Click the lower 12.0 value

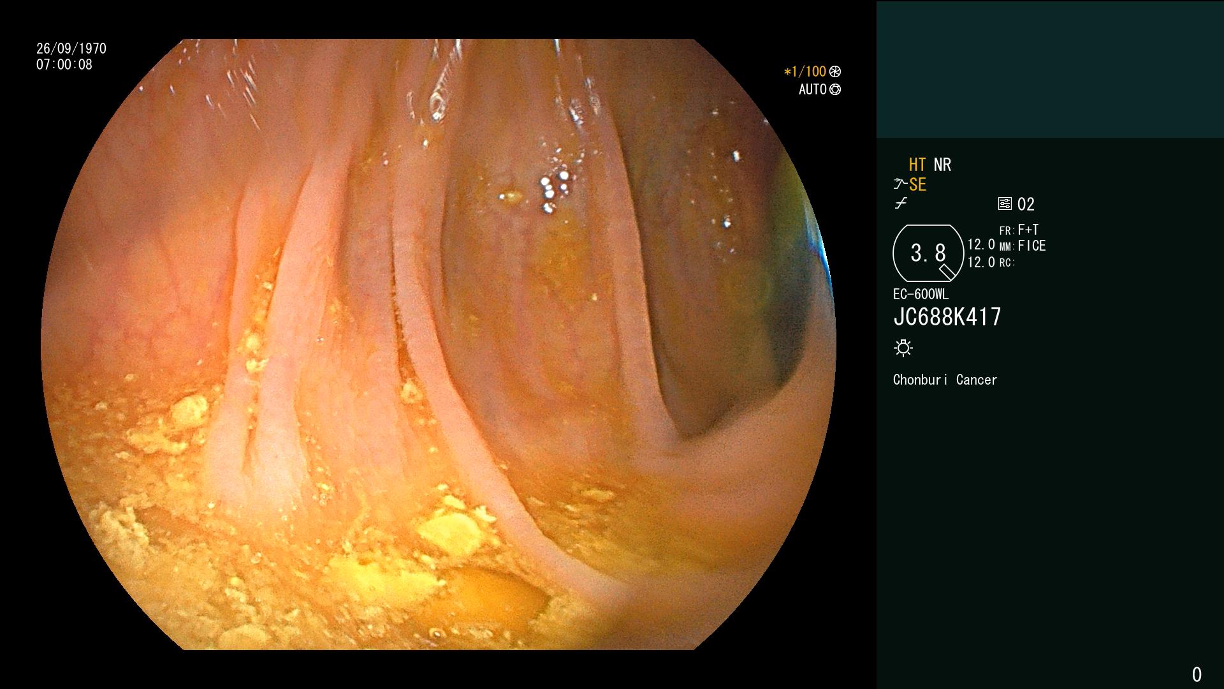click(x=981, y=262)
